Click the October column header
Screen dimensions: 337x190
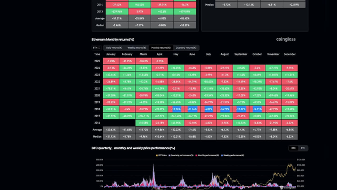[257, 54]
